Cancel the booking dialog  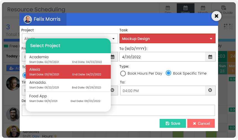point(201,123)
